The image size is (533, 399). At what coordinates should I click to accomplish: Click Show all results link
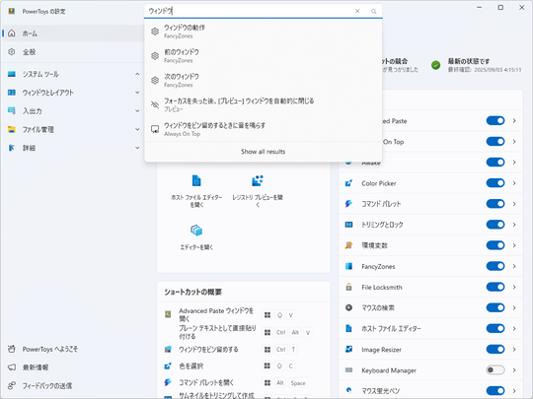[264, 152]
